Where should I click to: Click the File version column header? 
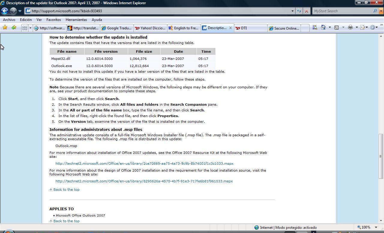pos(106,52)
